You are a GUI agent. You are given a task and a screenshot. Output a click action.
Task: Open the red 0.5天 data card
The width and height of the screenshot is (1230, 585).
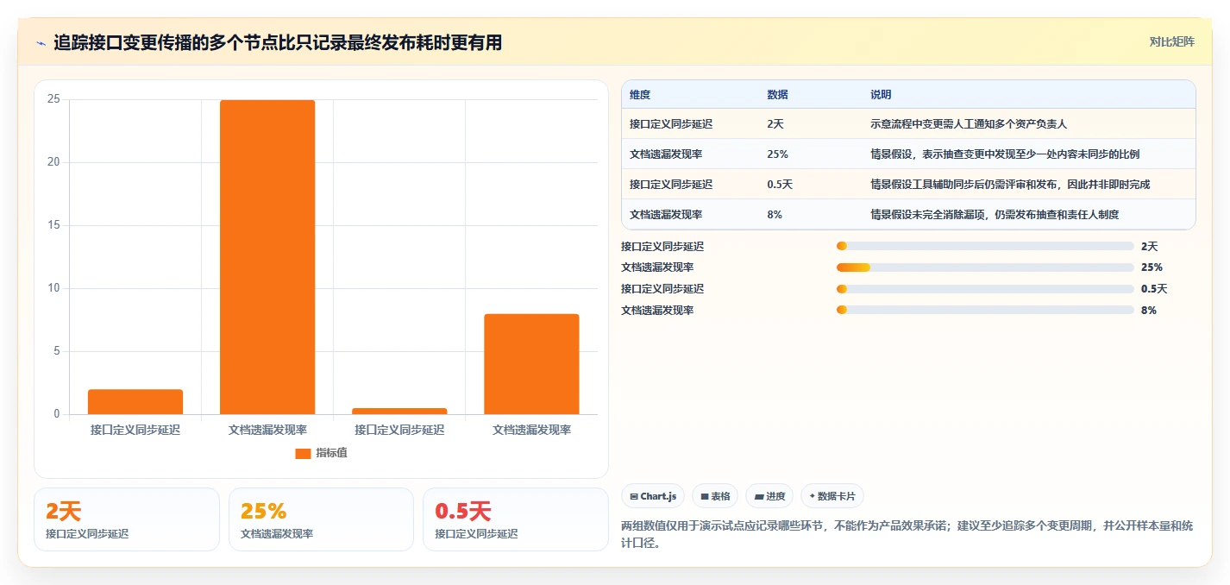click(x=516, y=519)
